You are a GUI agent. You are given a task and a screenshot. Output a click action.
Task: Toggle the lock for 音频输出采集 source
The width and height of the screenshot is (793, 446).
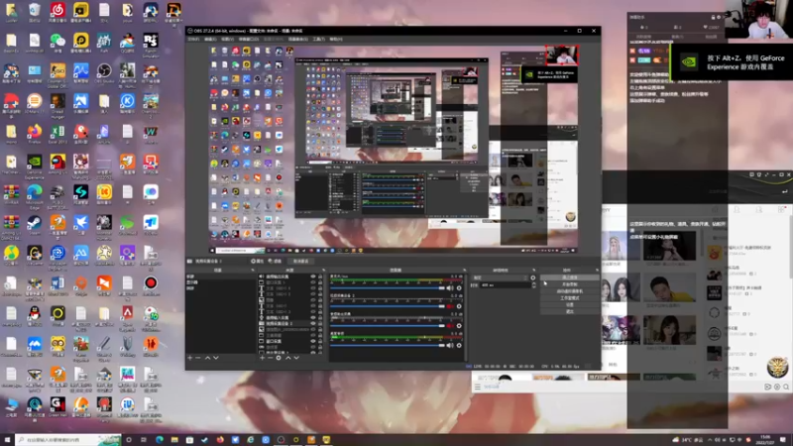(x=319, y=277)
